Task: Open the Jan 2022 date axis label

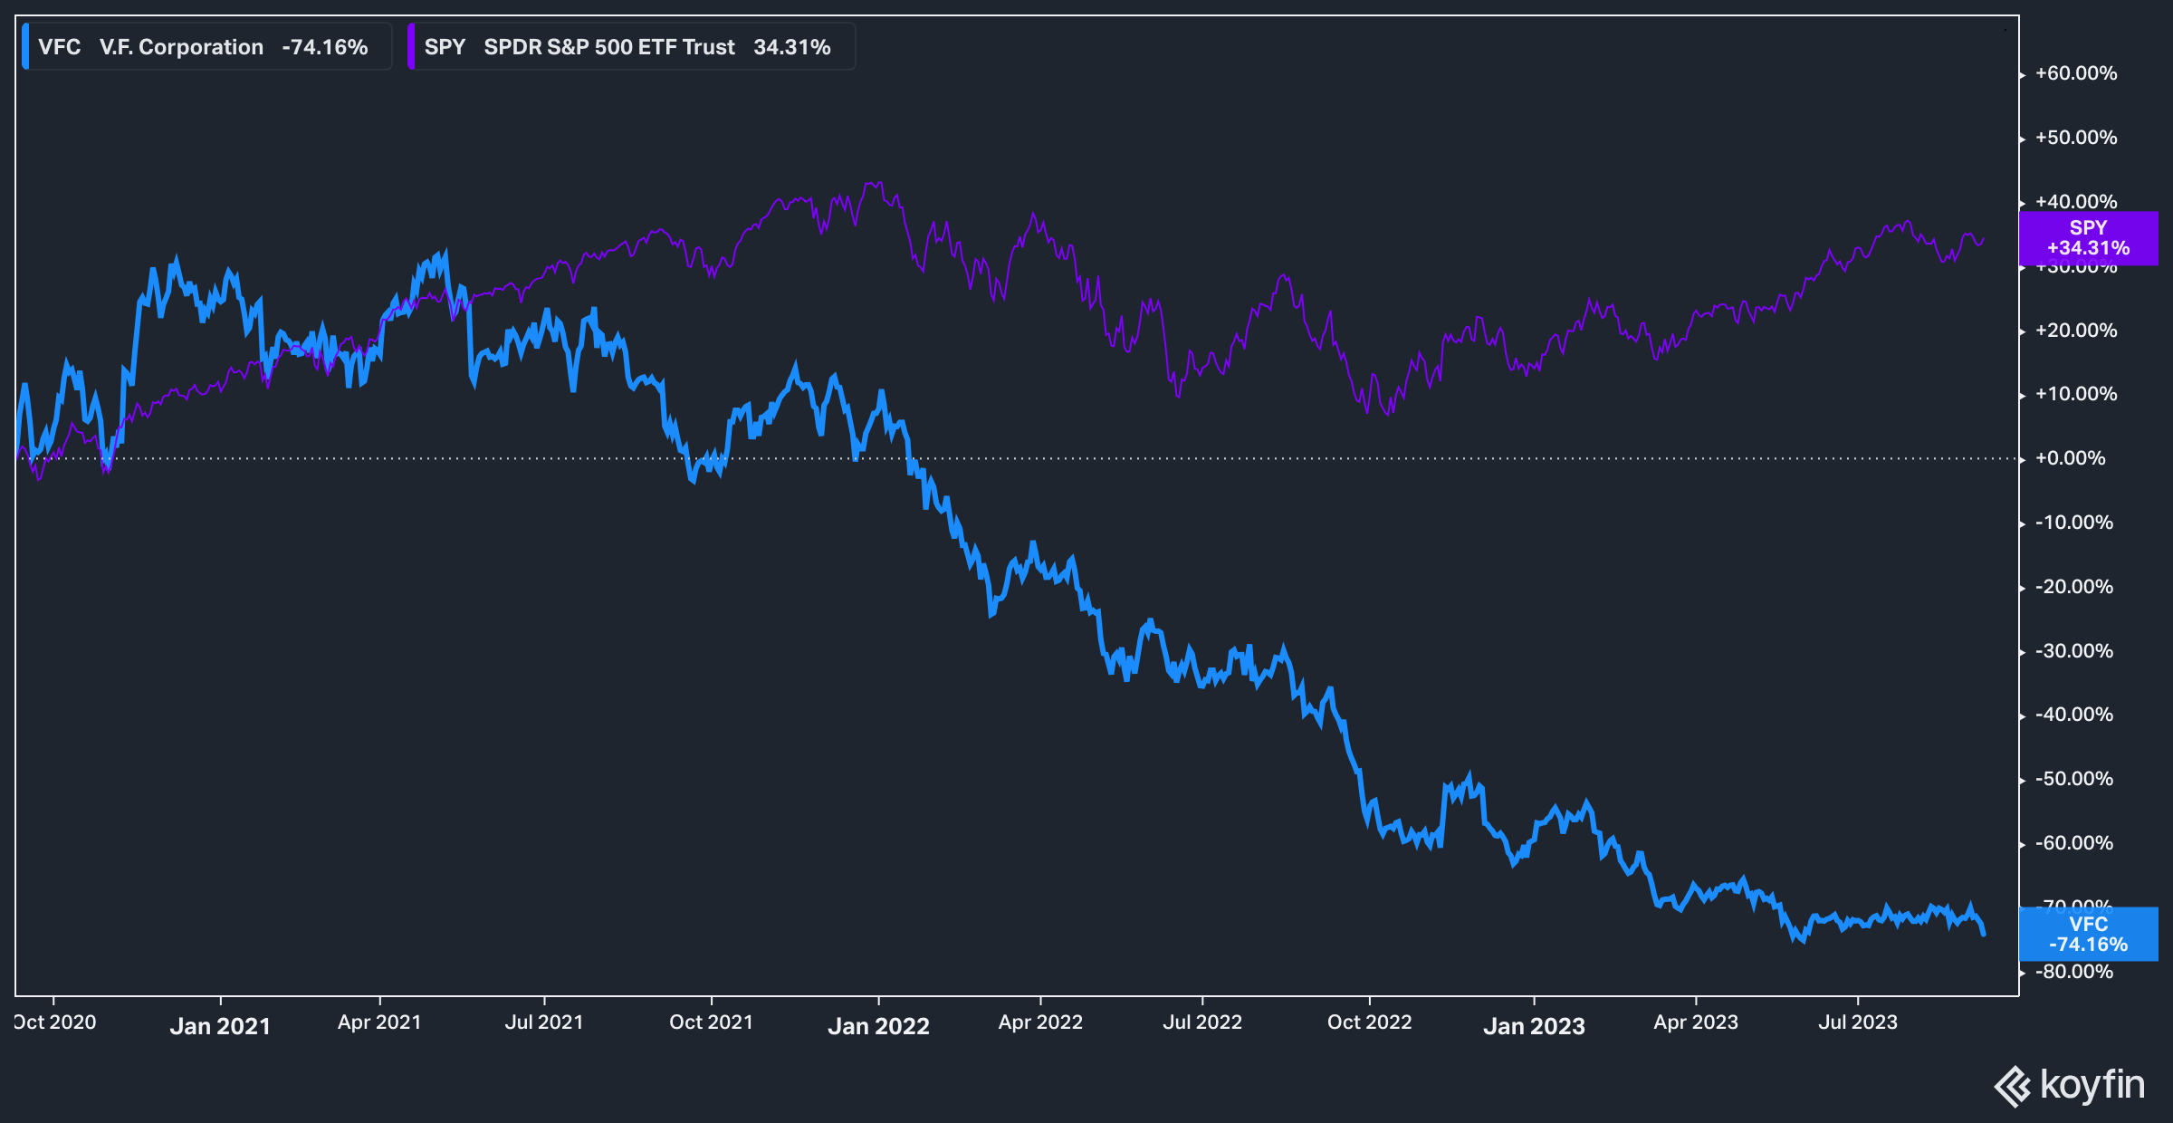Action: [x=880, y=1026]
